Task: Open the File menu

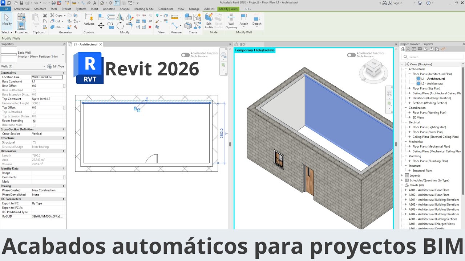Action: [x=6, y=9]
